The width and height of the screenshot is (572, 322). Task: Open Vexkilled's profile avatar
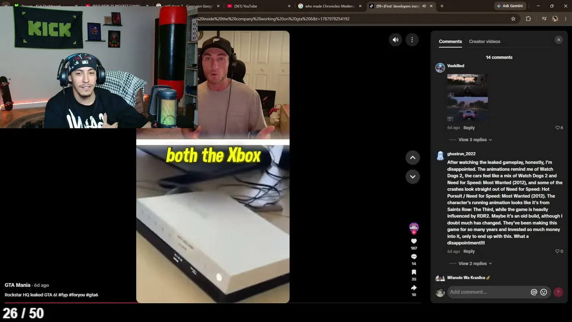(440, 68)
